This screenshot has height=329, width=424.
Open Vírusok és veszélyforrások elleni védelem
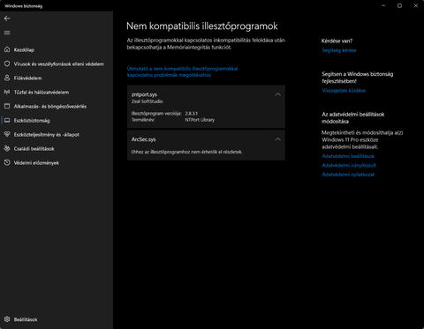click(x=57, y=64)
